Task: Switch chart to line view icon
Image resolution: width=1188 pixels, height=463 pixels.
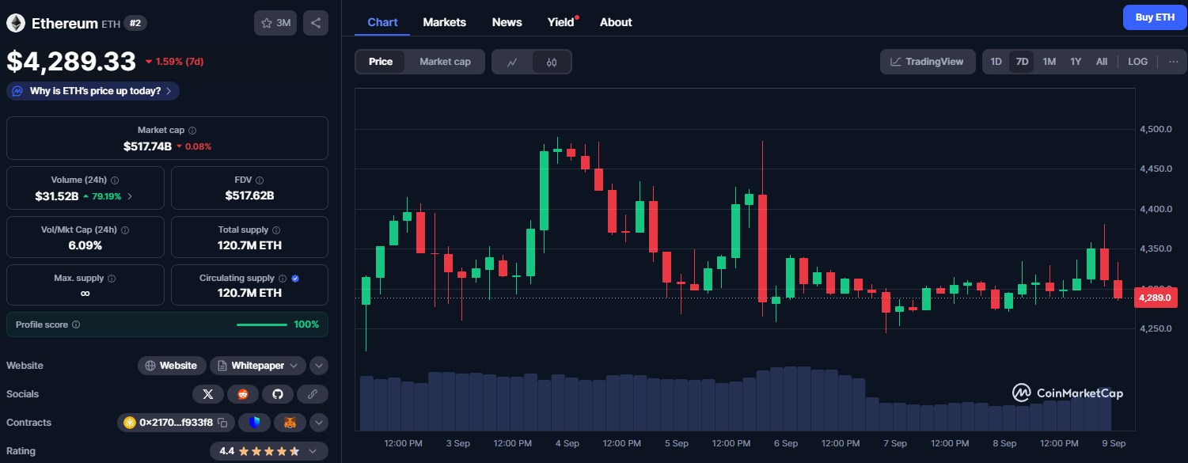Action: point(512,62)
